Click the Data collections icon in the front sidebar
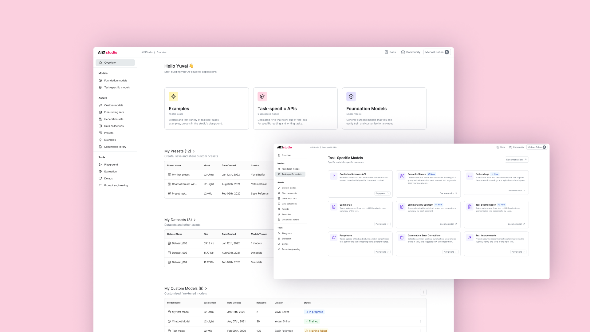 pos(279,204)
